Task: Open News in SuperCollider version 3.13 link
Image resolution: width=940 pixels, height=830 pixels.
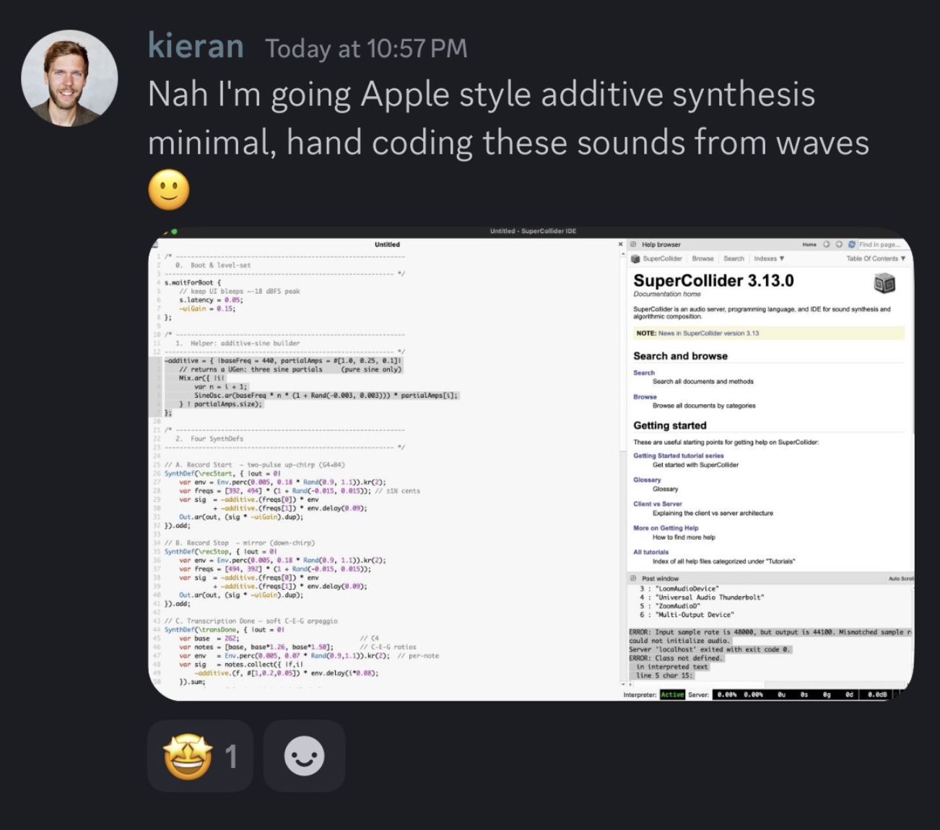Action: pos(708,333)
